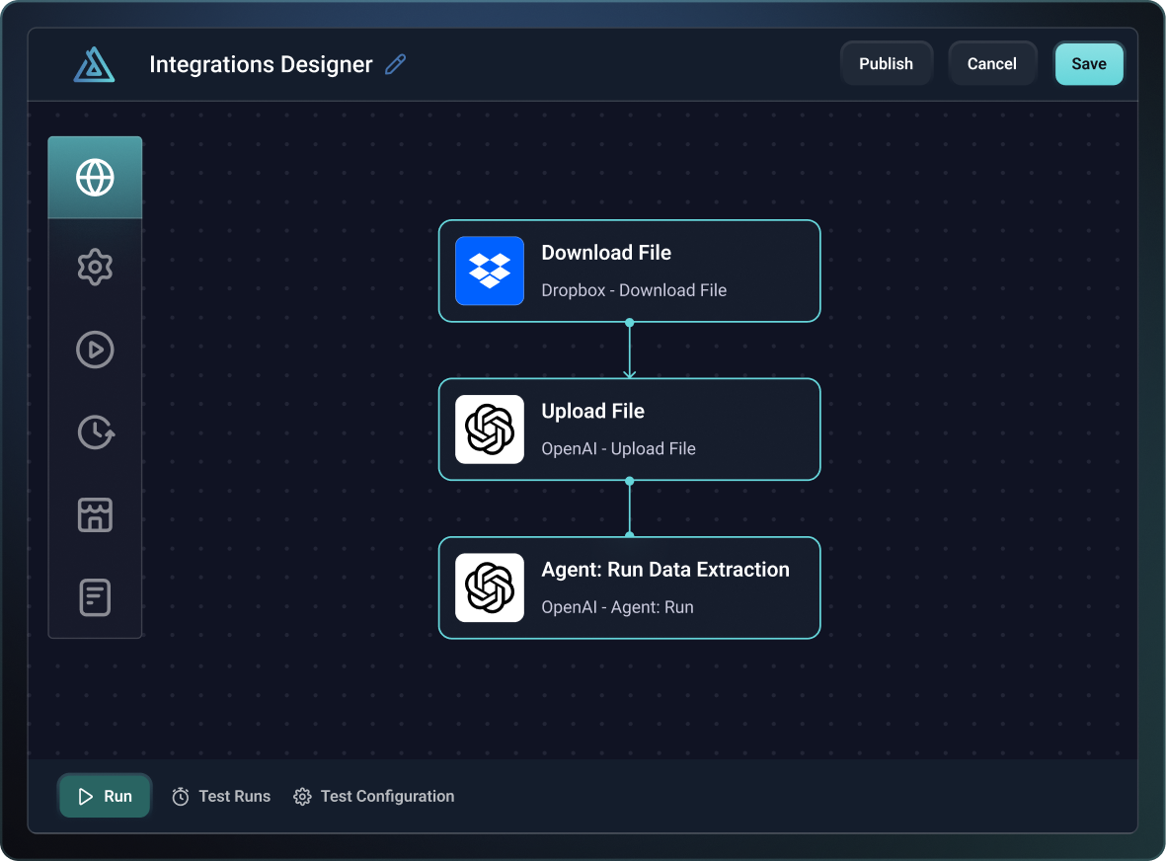
Task: Click the OpenAI icon on the Agent node
Action: [x=489, y=587]
